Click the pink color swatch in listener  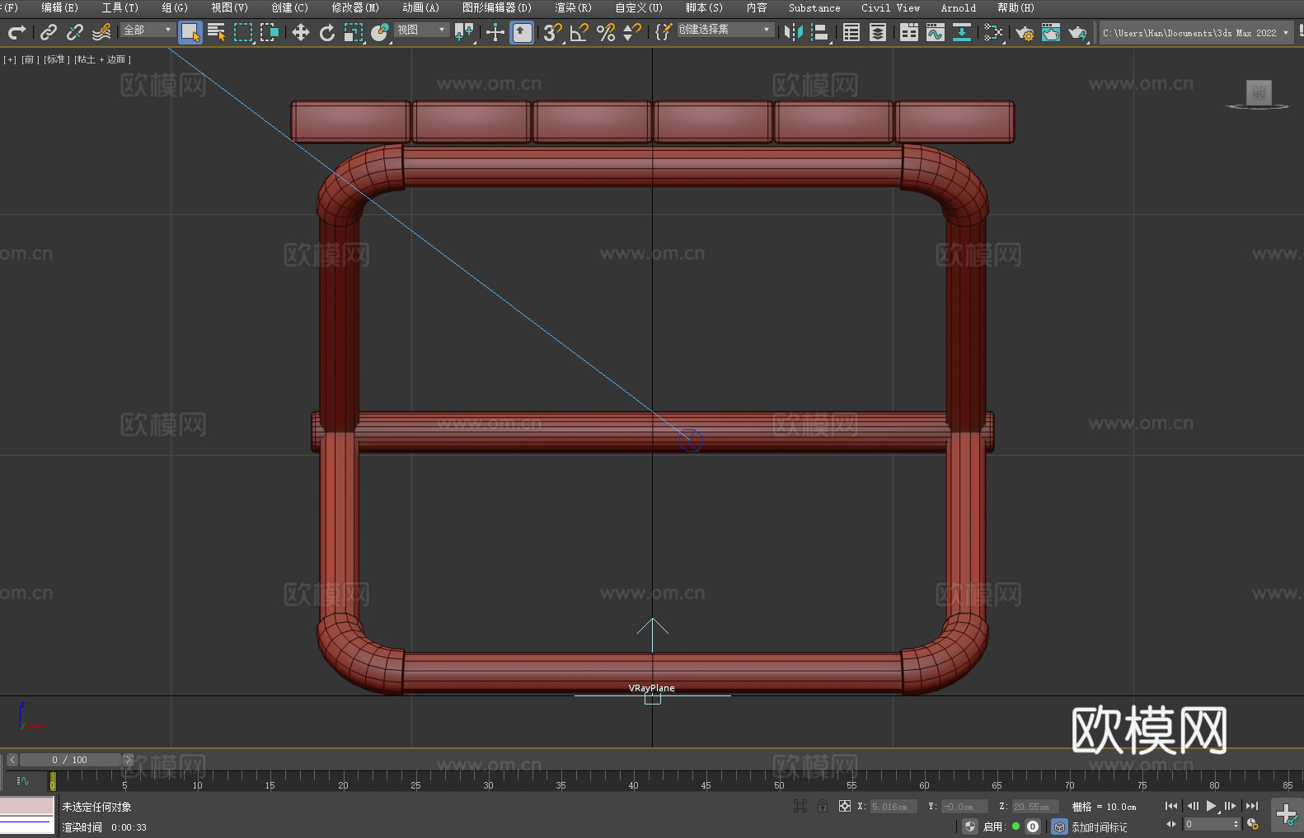coord(27,805)
